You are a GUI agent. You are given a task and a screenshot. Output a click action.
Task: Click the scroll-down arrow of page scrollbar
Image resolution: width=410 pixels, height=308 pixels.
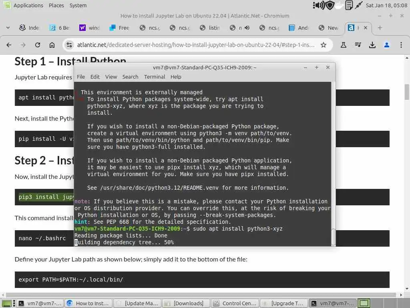[407, 289]
